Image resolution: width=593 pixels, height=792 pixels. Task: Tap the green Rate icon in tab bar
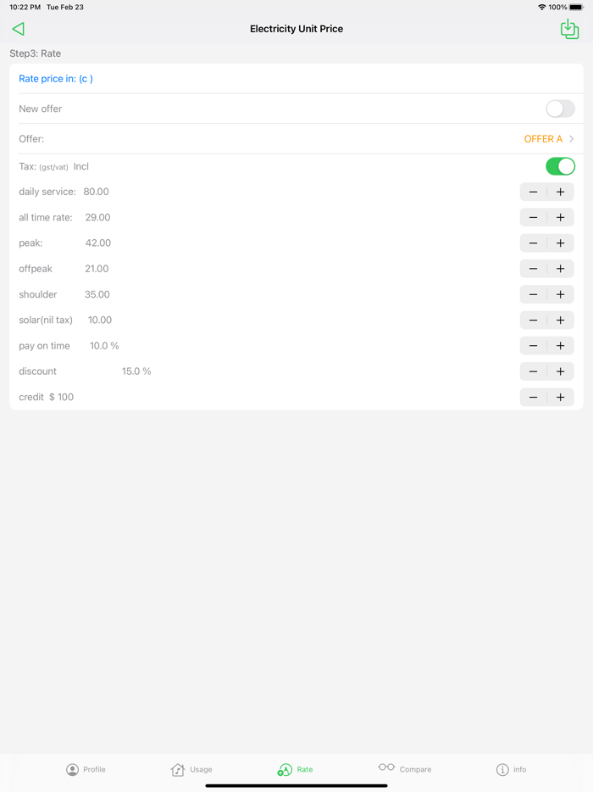coord(284,769)
